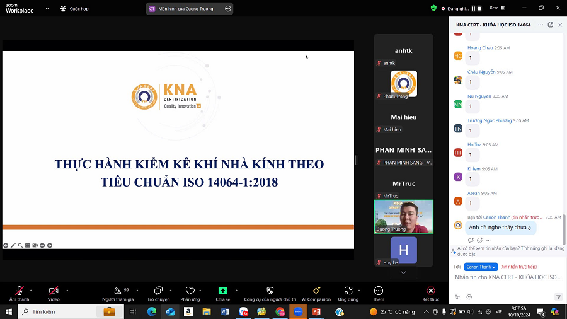The width and height of the screenshot is (567, 319).
Task: Expand arrow next to Phản ứng
Action: tap(200, 291)
